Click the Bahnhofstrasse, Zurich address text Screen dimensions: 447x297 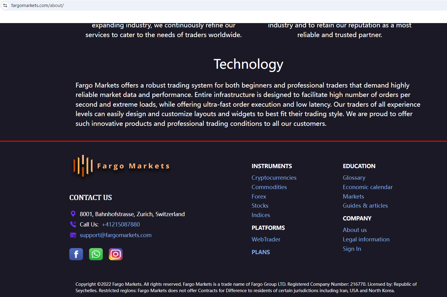point(132,214)
